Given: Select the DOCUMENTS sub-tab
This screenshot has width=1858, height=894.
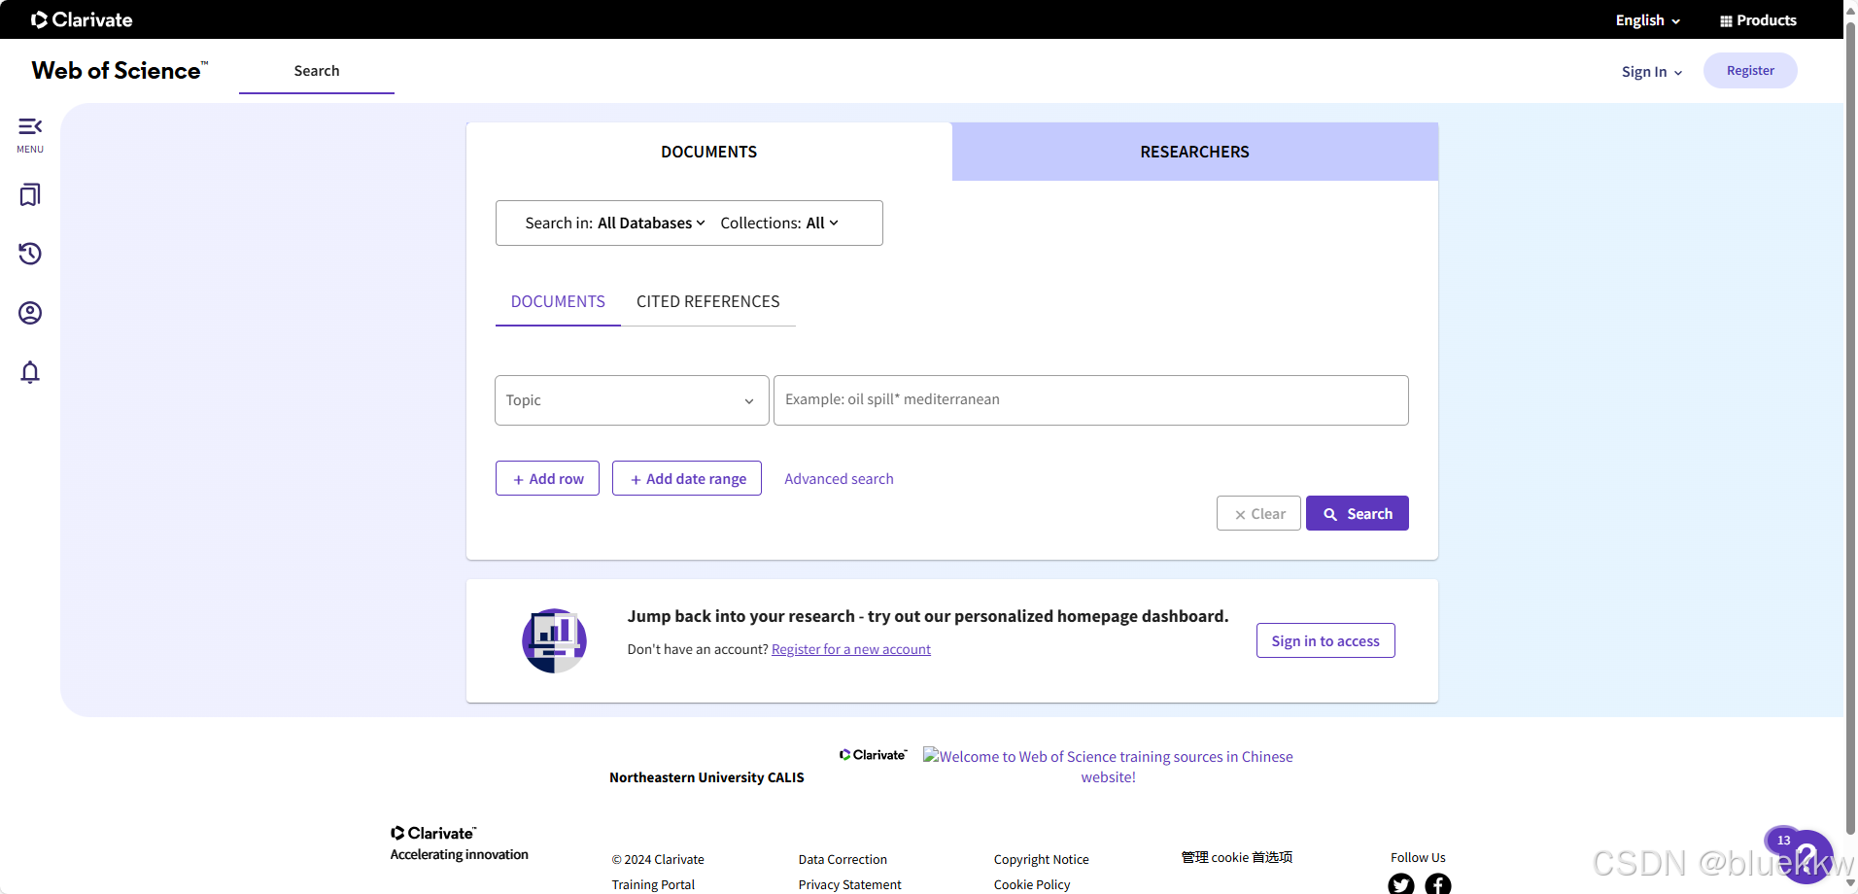Looking at the screenshot, I should (x=558, y=302).
